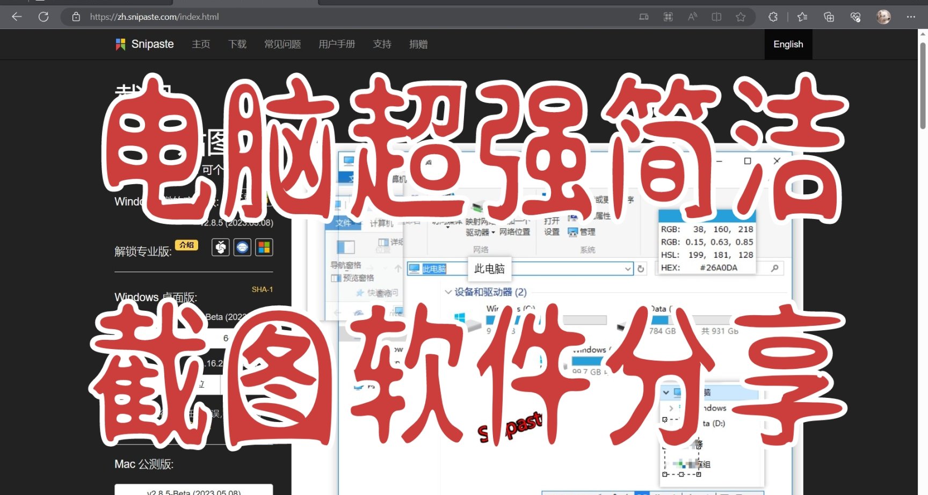Open the 支持 page
Viewport: 928px width, 495px height.
pyautogui.click(x=382, y=44)
